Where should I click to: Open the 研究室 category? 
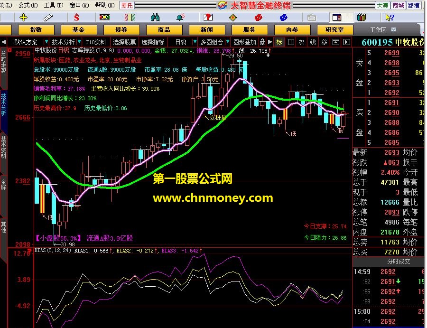click(335, 29)
